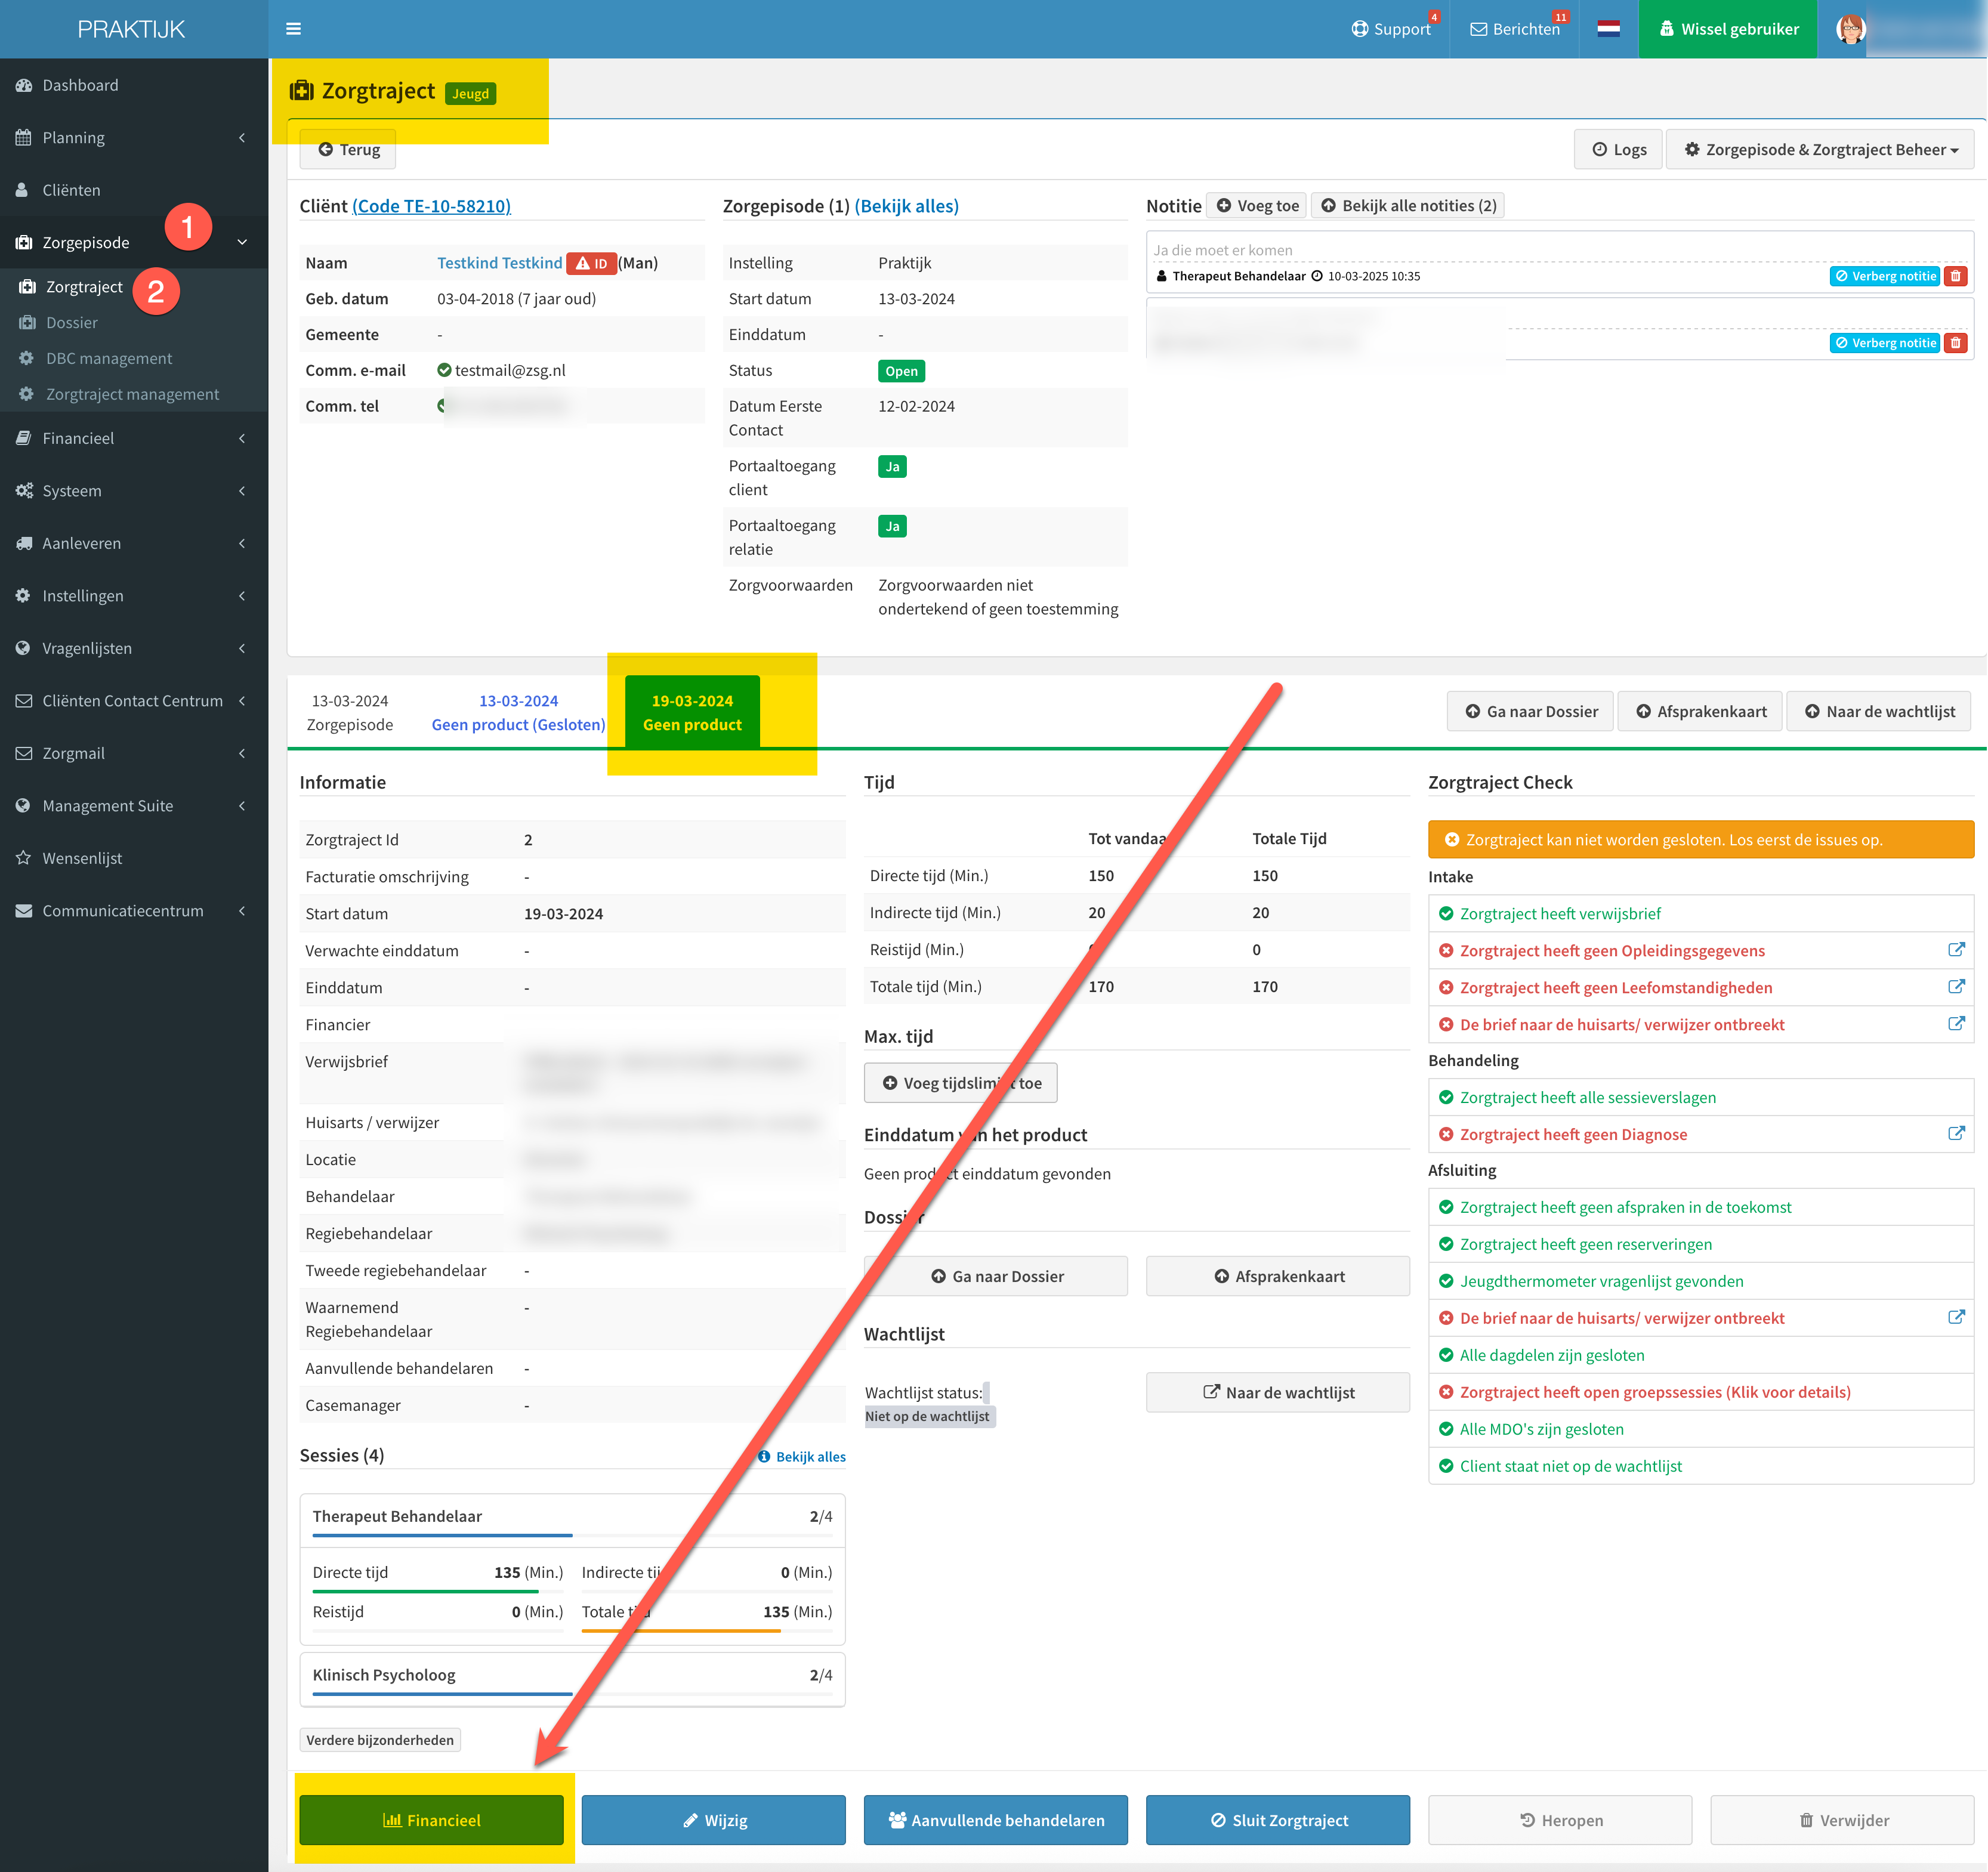Expand the Zorgmail sidebar menu
The width and height of the screenshot is (1988, 1872).
pyautogui.click(x=134, y=753)
